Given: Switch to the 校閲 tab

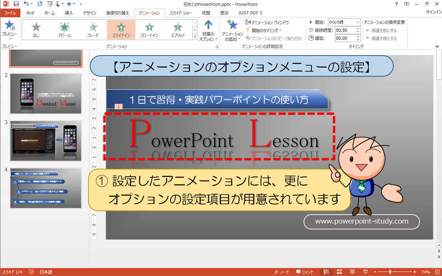Looking at the screenshot, I should (206, 13).
